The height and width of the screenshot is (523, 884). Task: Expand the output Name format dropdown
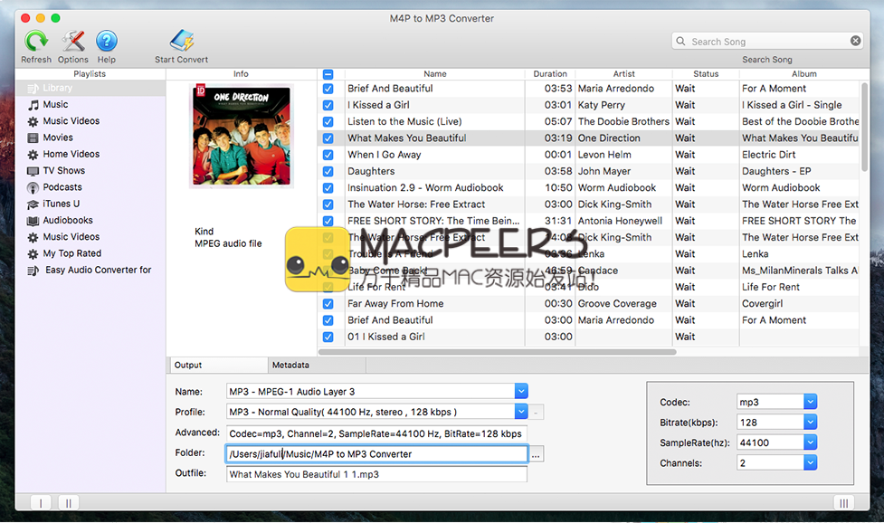520,391
